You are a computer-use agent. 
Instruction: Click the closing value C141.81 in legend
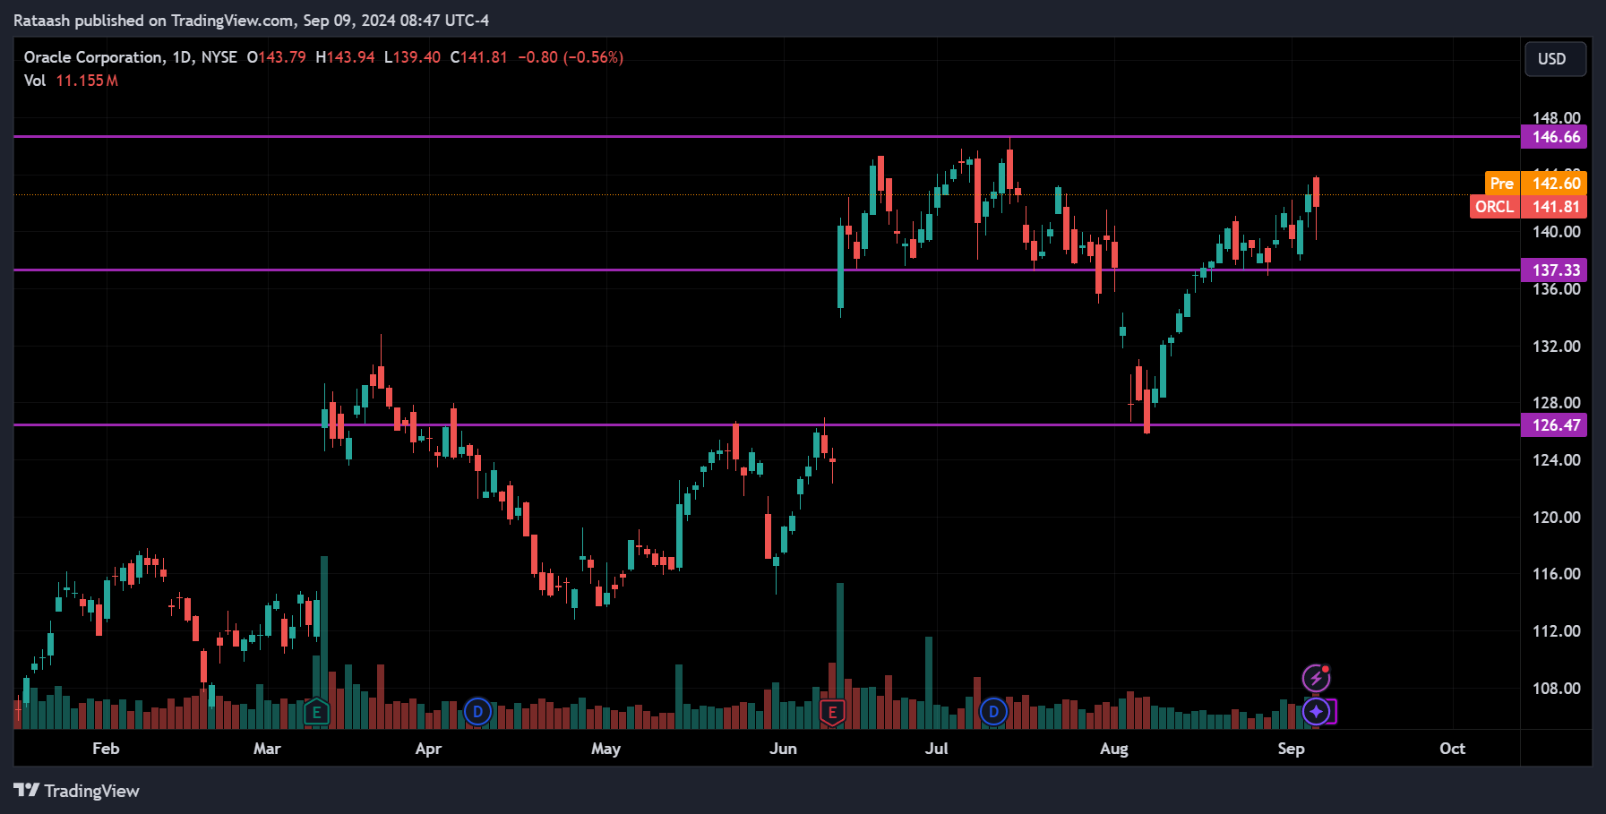[478, 57]
